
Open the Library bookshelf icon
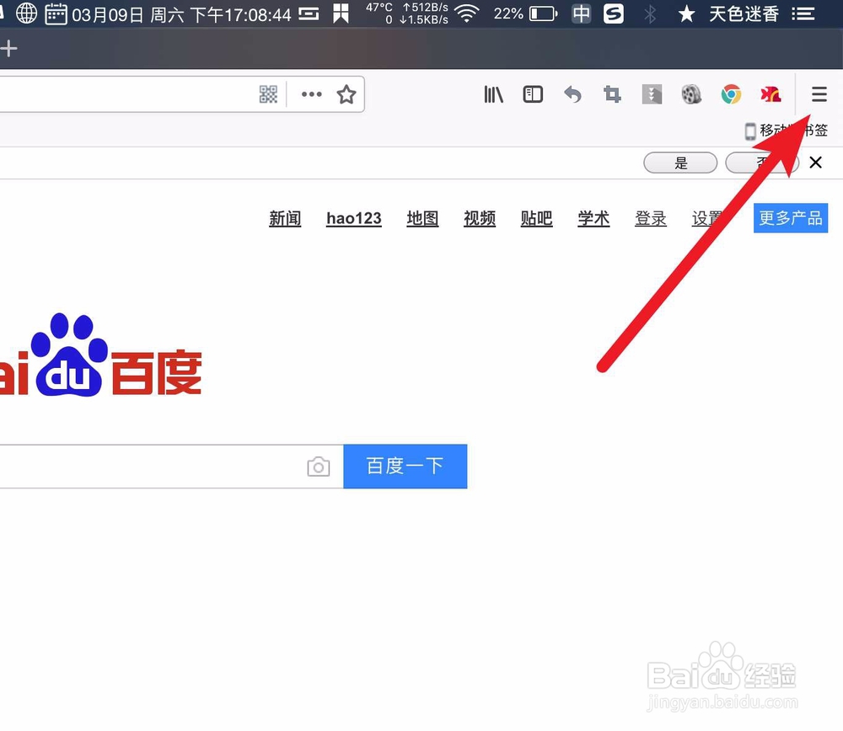click(x=493, y=94)
